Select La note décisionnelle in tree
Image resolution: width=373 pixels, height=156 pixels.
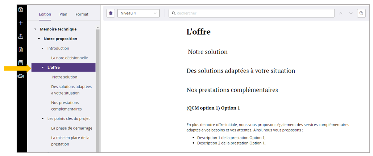pos(69,58)
